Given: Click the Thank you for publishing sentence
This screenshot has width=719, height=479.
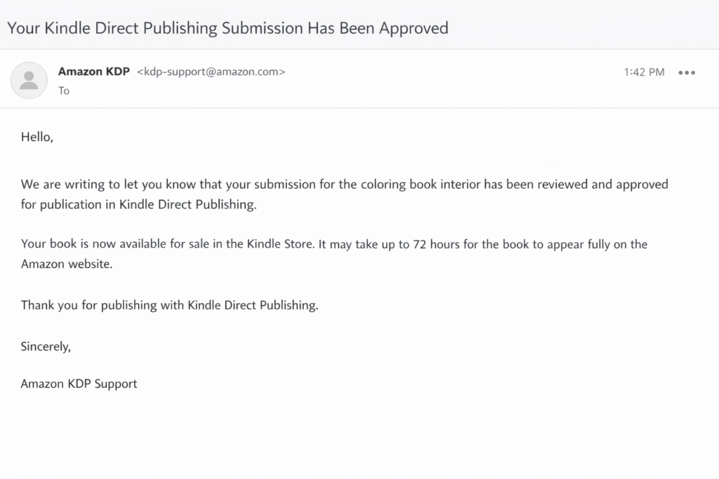Looking at the screenshot, I should coord(169,306).
